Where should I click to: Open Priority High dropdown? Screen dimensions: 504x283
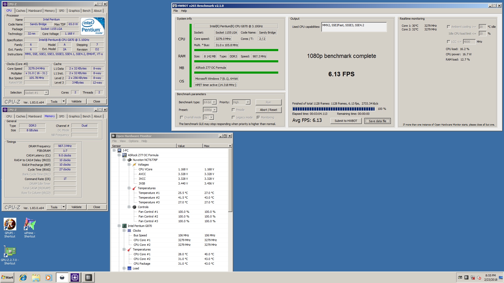click(248, 102)
